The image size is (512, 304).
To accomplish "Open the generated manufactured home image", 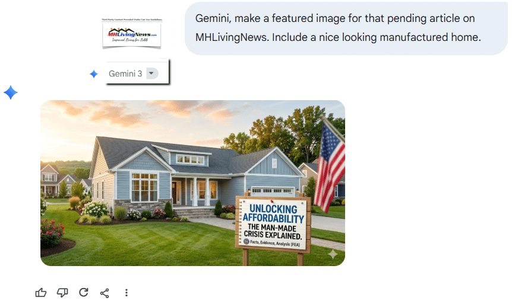I will click(192, 183).
